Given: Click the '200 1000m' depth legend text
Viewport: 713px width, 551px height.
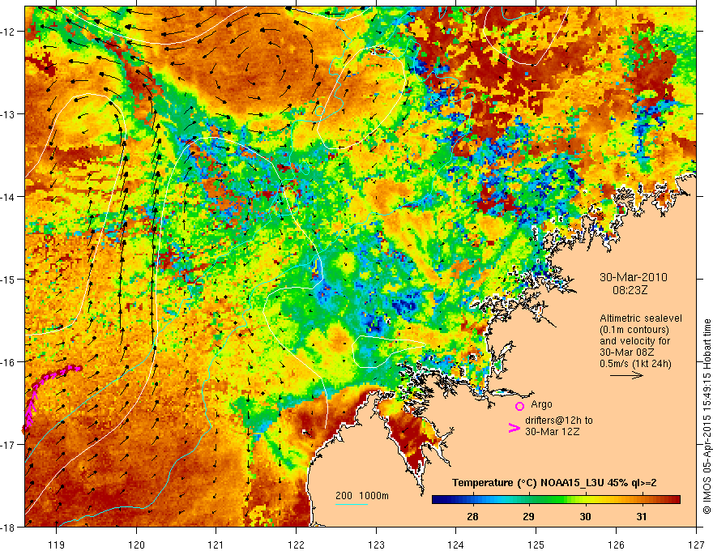Looking at the screenshot, I should [362, 496].
